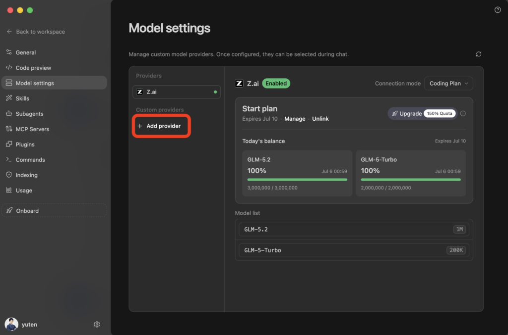Start the Onboard flow
The height and width of the screenshot is (335, 508).
(x=54, y=211)
